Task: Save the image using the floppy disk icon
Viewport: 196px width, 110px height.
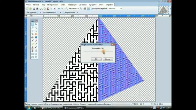Action: [x=34, y=9]
